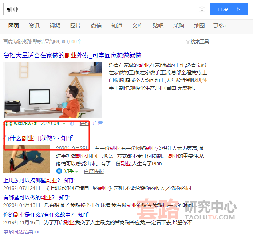Click the 评价 link next to the ad
Image resolution: width=253 pixels, height=238 pixels.
84,124
